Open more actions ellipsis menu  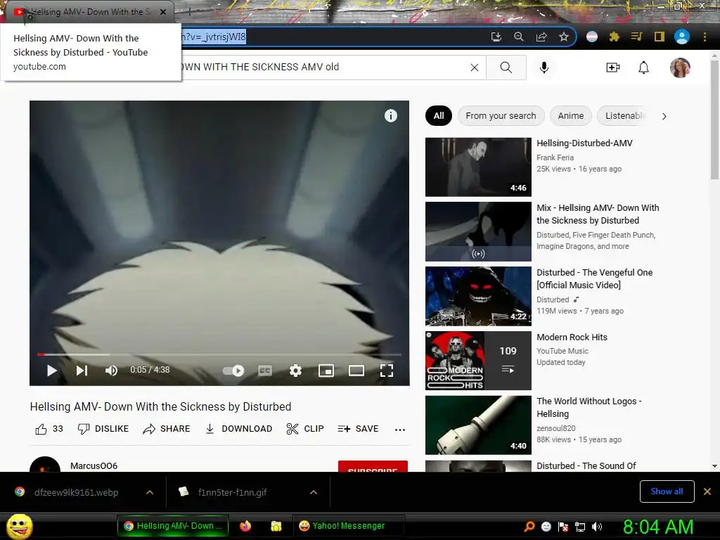click(x=400, y=430)
